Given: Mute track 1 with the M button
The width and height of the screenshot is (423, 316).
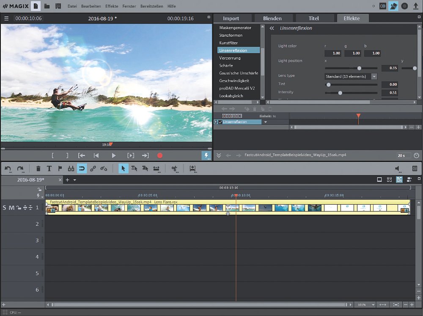Looking at the screenshot, I should click(11, 208).
